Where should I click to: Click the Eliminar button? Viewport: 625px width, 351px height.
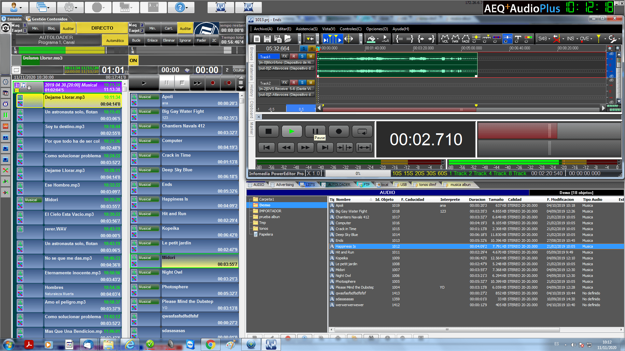[x=169, y=40]
